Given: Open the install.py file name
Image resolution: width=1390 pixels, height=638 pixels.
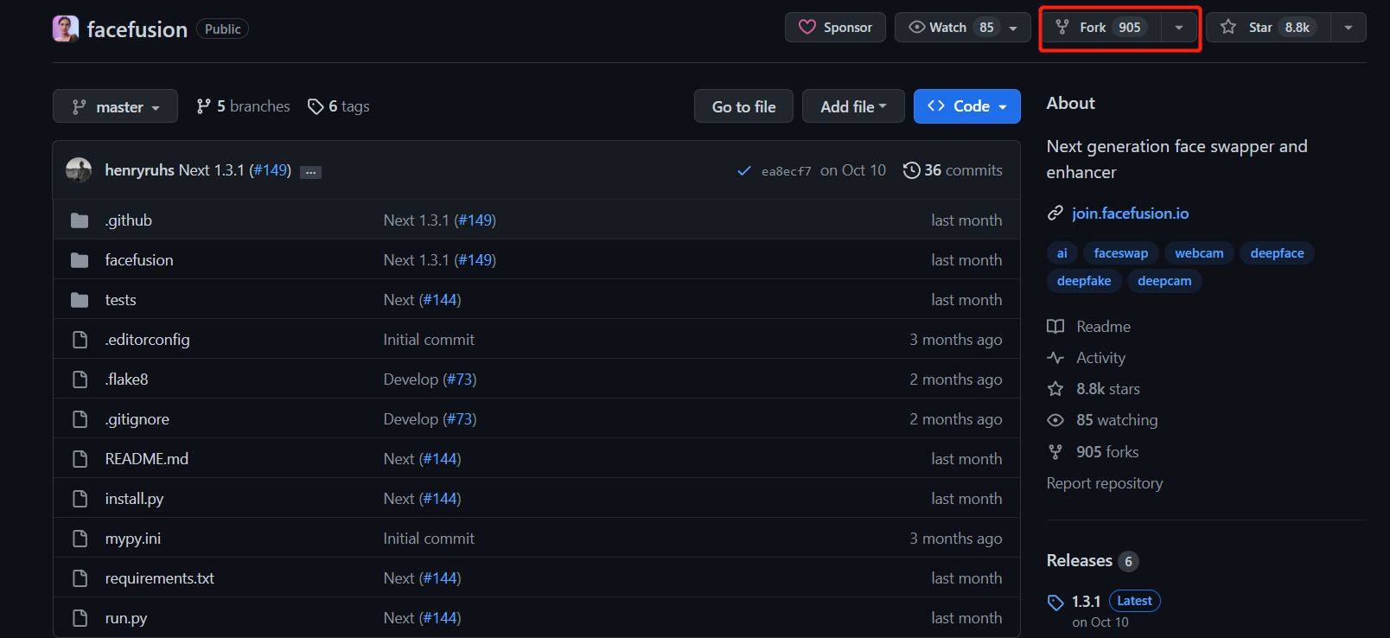Looking at the screenshot, I should coord(134,499).
